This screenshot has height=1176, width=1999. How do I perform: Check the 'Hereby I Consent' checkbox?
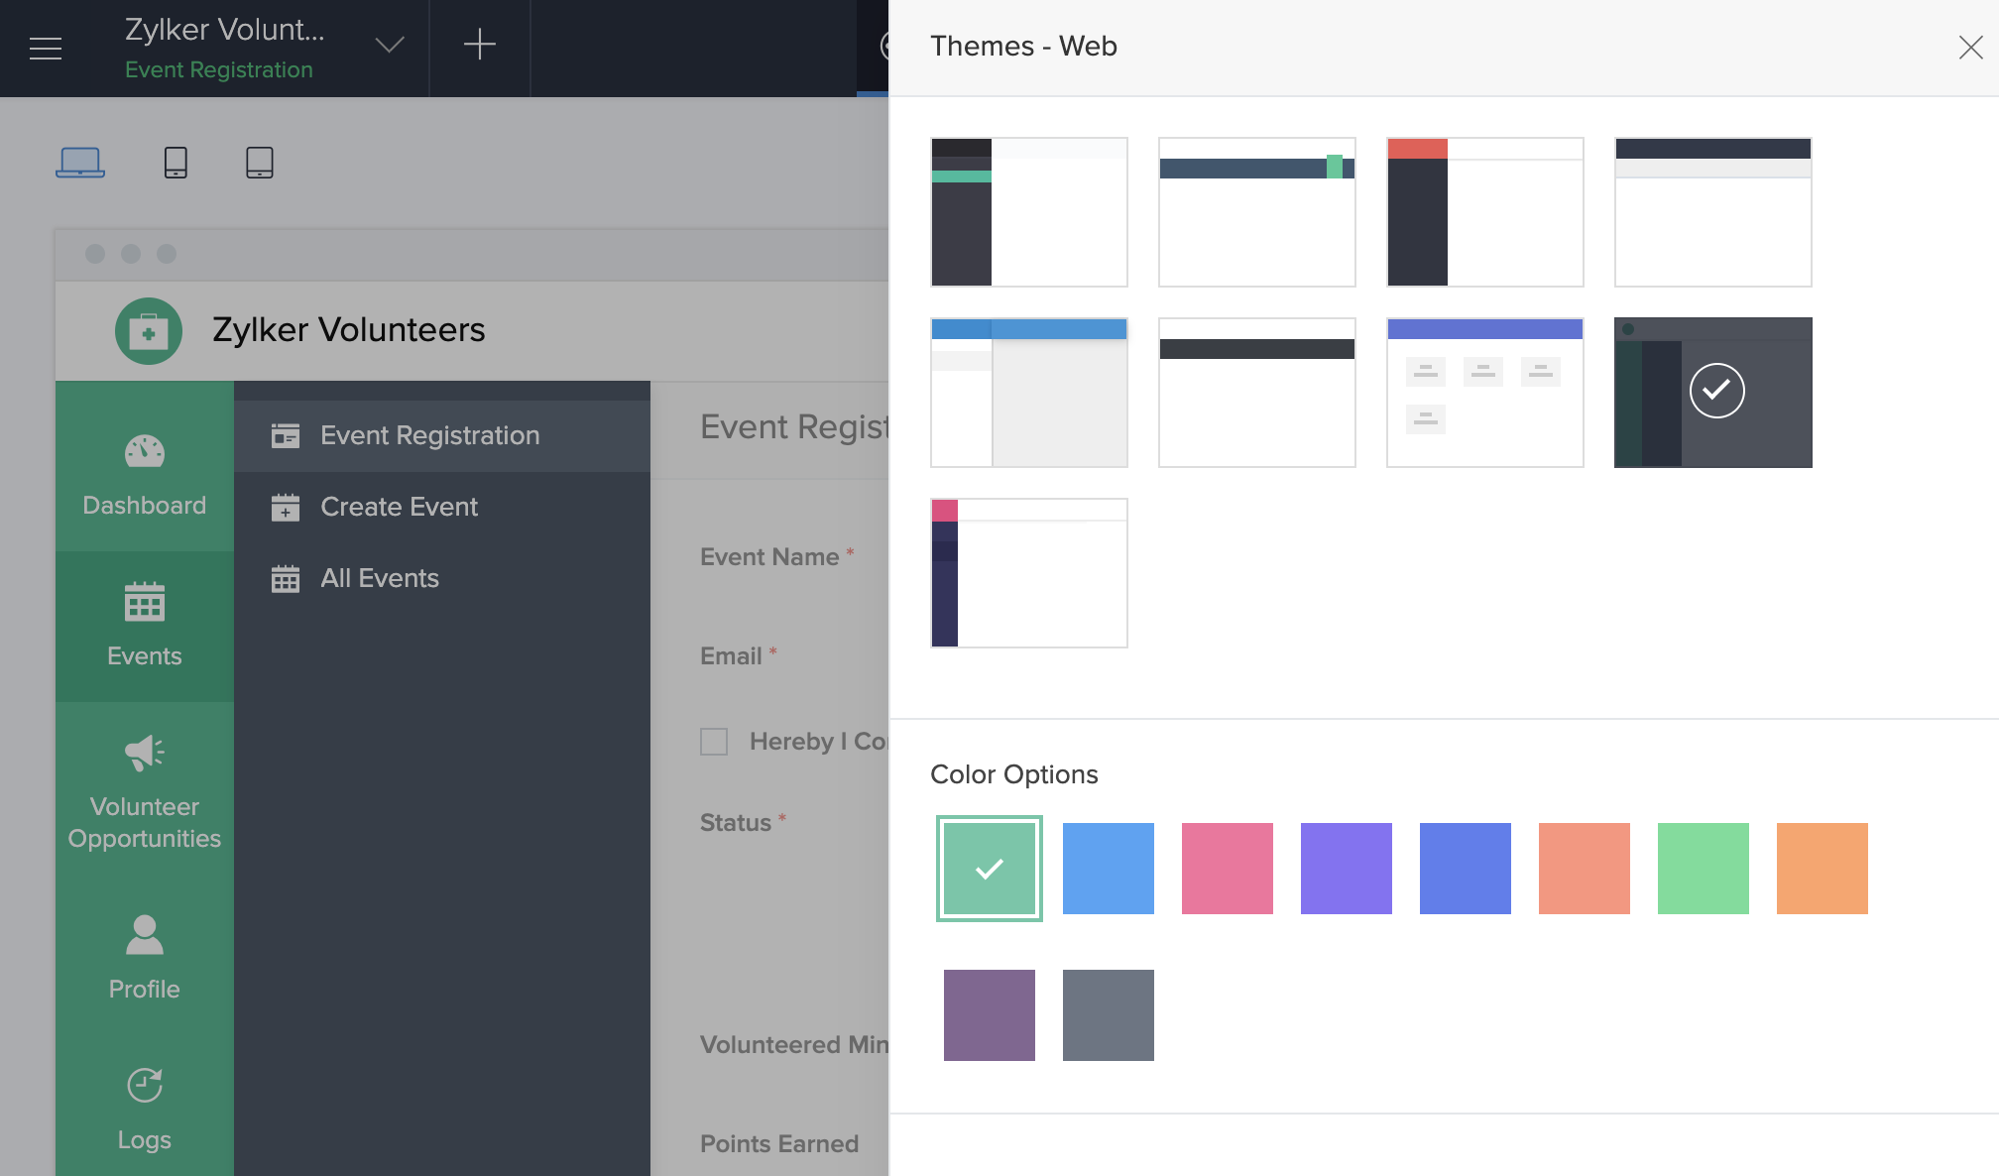point(713,741)
